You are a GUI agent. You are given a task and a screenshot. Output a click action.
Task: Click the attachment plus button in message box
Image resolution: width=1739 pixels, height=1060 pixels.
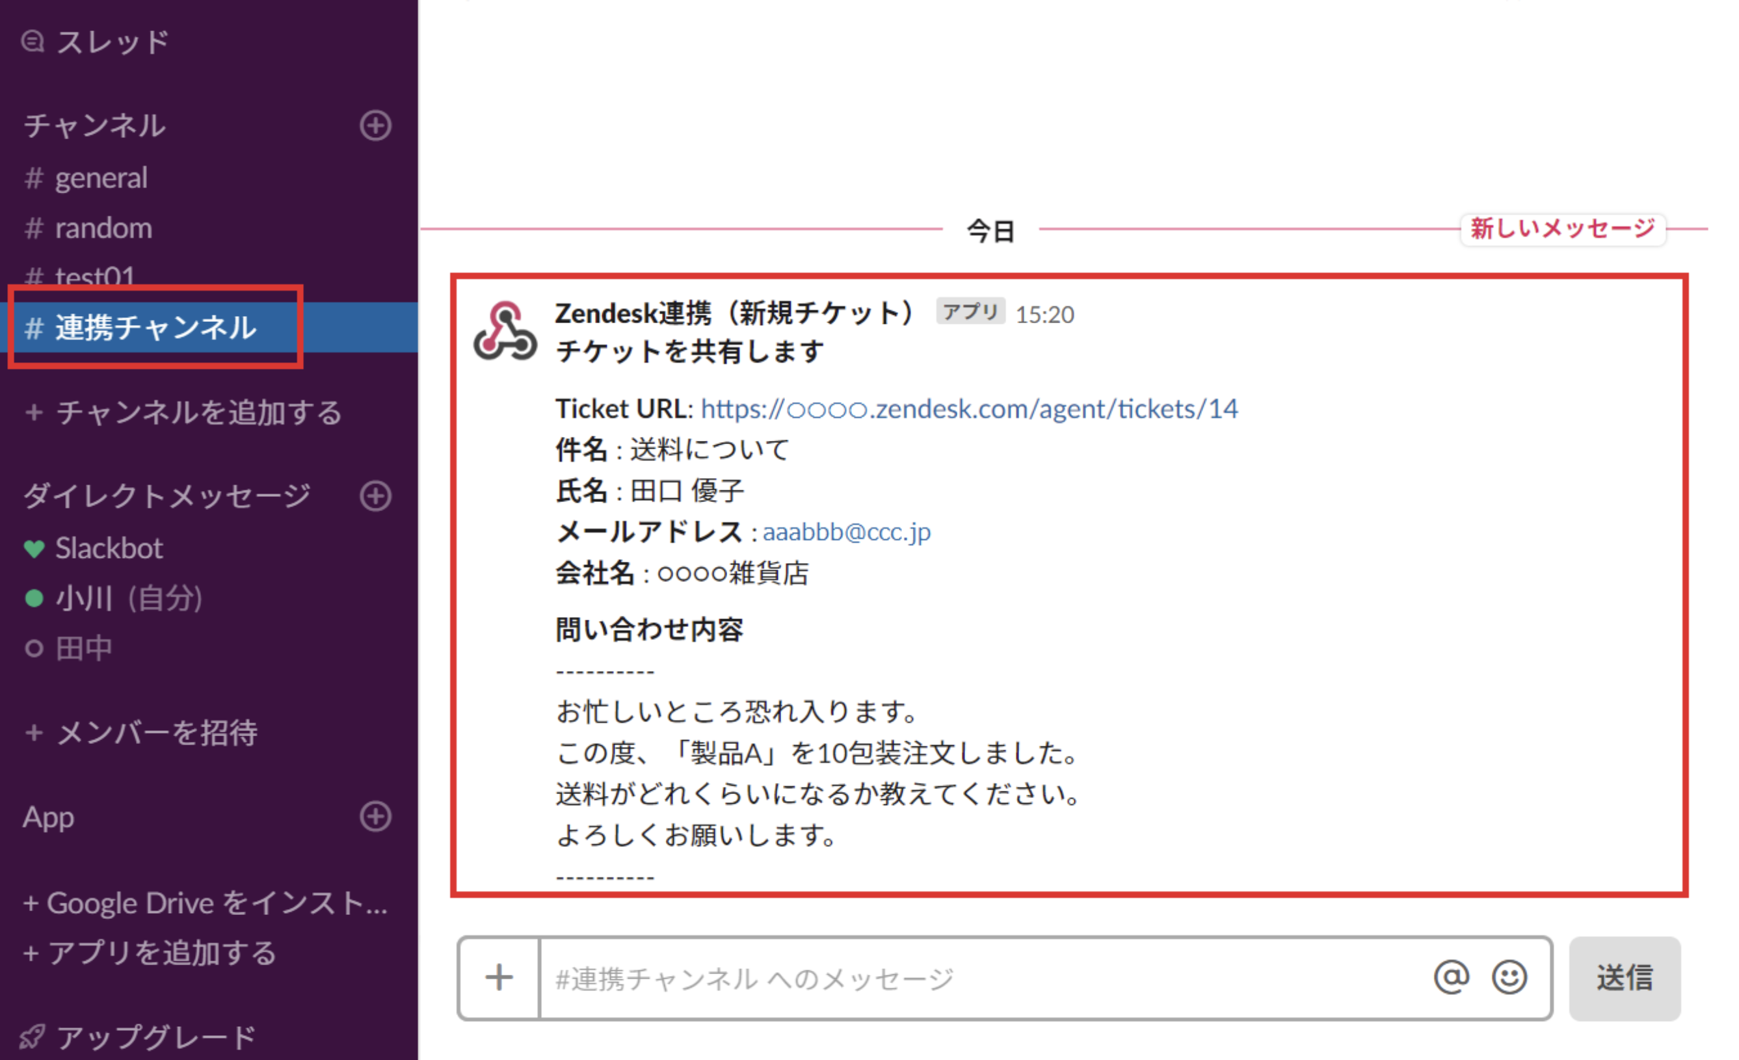pos(499,978)
